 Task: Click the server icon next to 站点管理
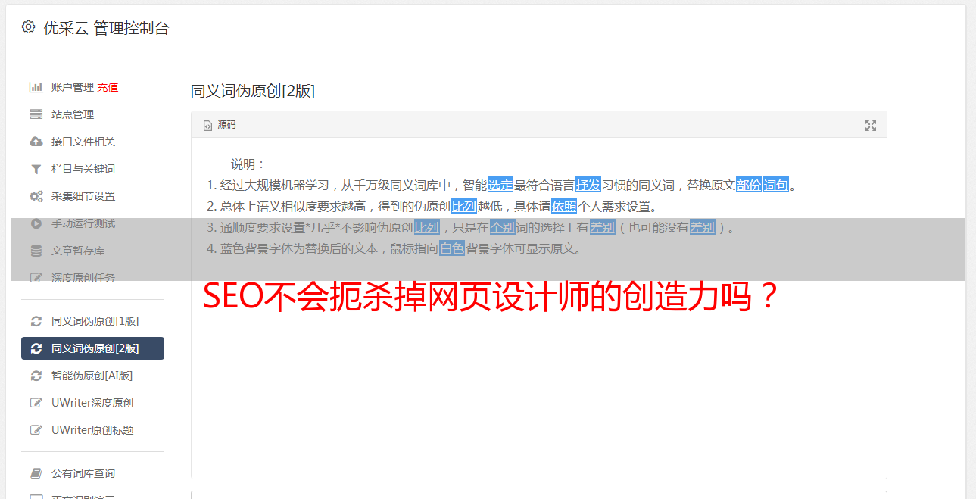tap(36, 114)
